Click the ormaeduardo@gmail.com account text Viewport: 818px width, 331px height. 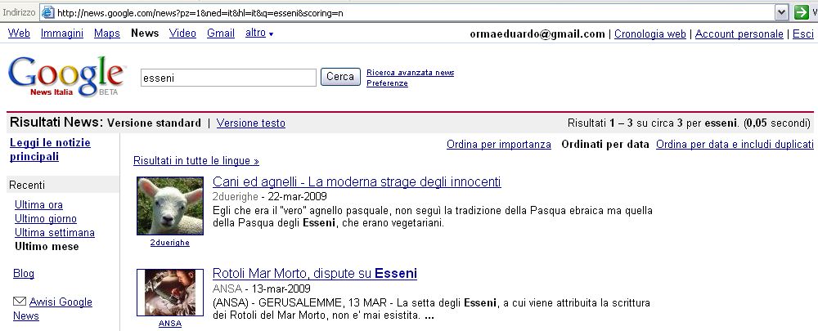537,34
